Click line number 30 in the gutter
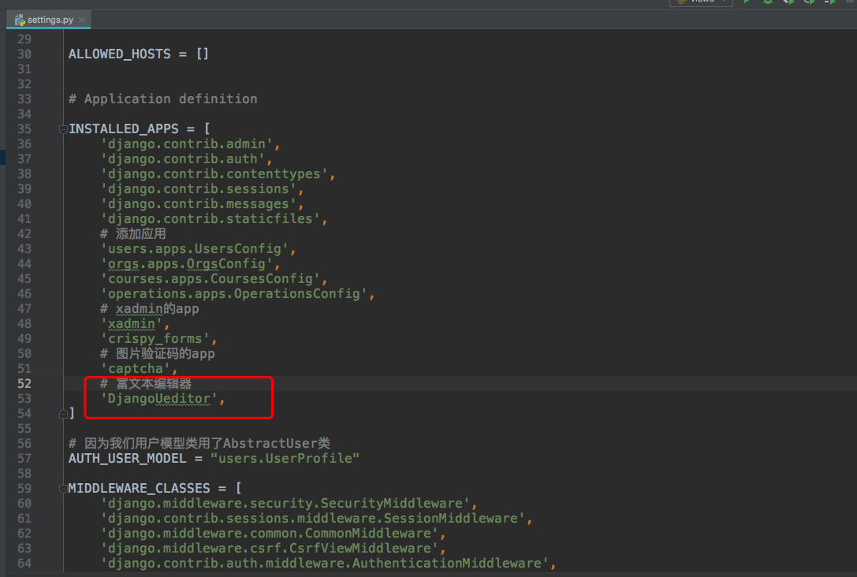Viewport: 857px width, 577px height. tap(24, 54)
